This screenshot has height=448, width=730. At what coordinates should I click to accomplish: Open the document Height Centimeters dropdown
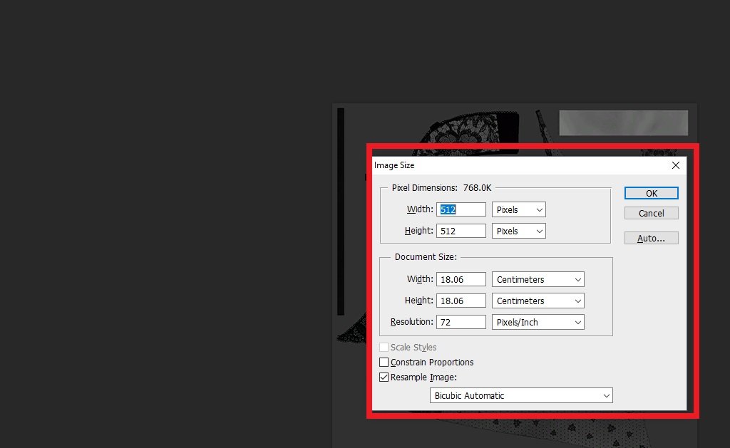point(538,301)
